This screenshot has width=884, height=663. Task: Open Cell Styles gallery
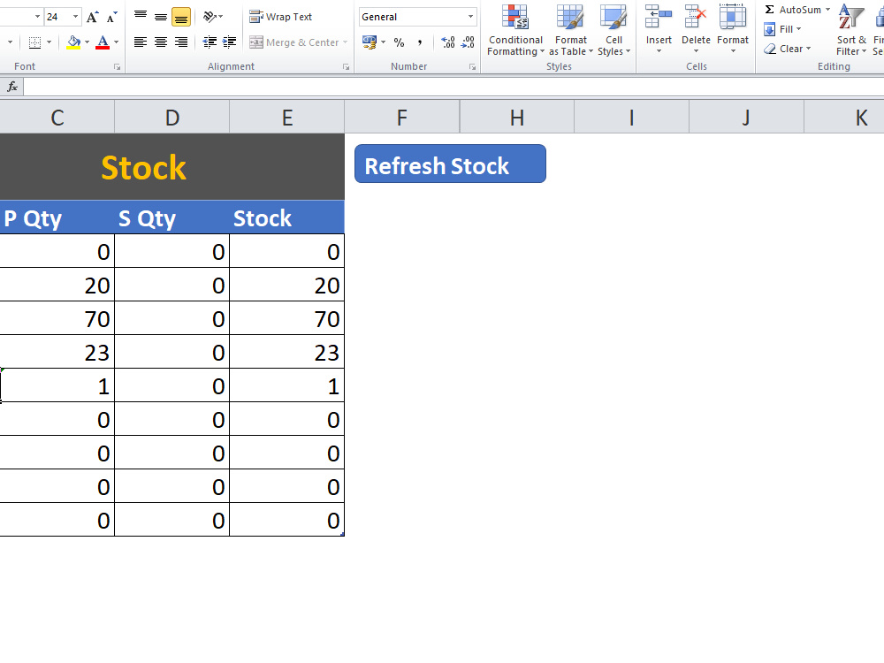[613, 30]
